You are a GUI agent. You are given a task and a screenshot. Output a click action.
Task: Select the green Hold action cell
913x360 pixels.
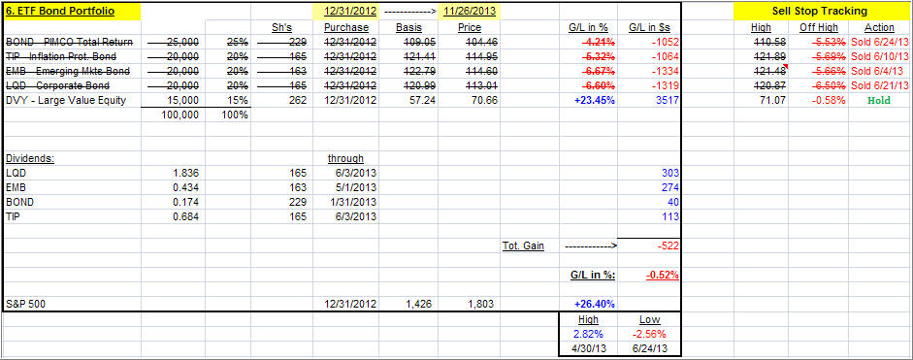click(x=880, y=100)
